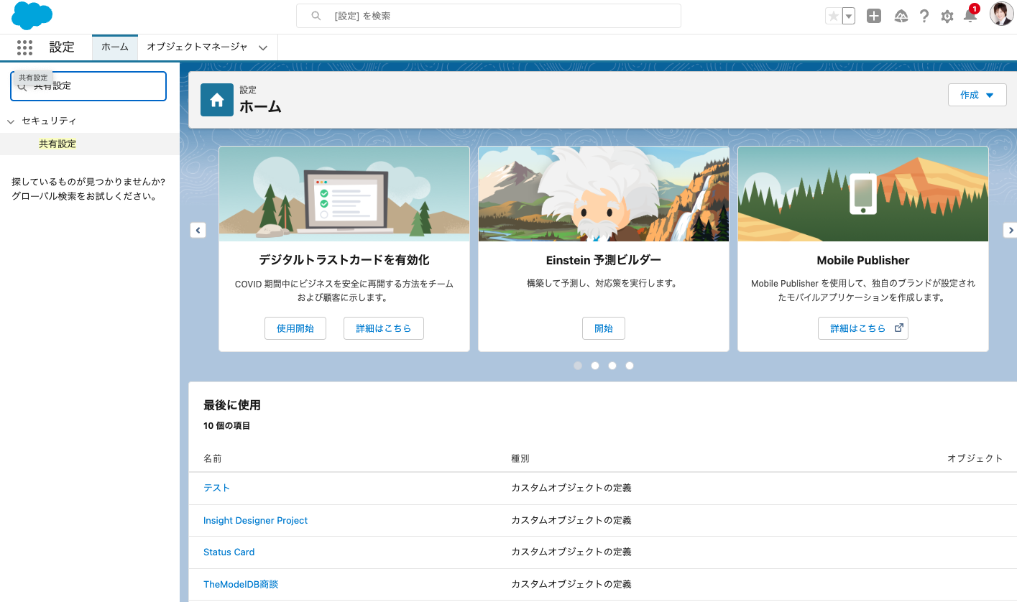This screenshot has height=602, width=1017.
Task: Open the setup gear icon
Action: pos(947,16)
